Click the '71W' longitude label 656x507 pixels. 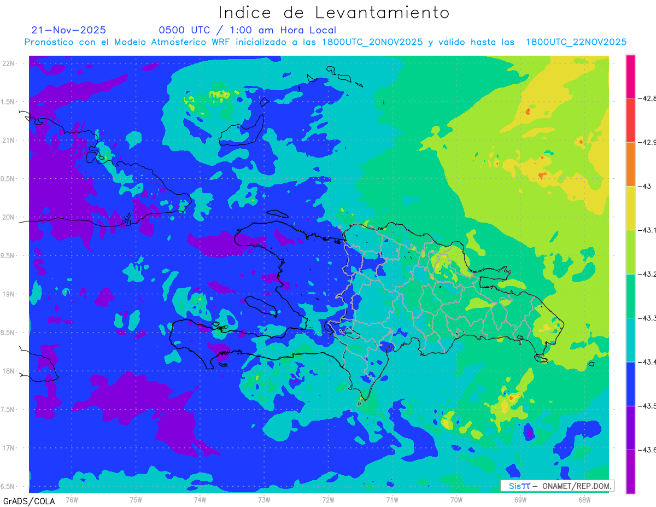click(392, 499)
